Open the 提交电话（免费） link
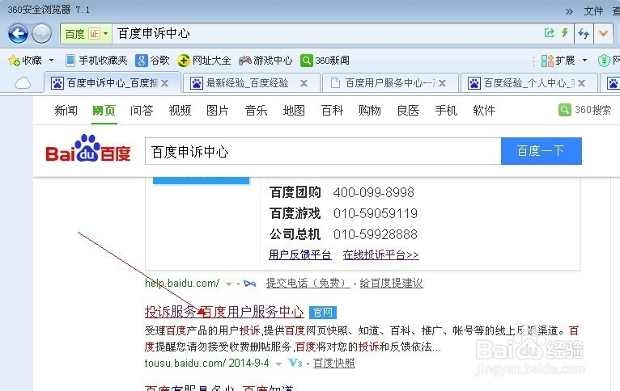Image resolution: width=620 pixels, height=391 pixels. click(308, 283)
